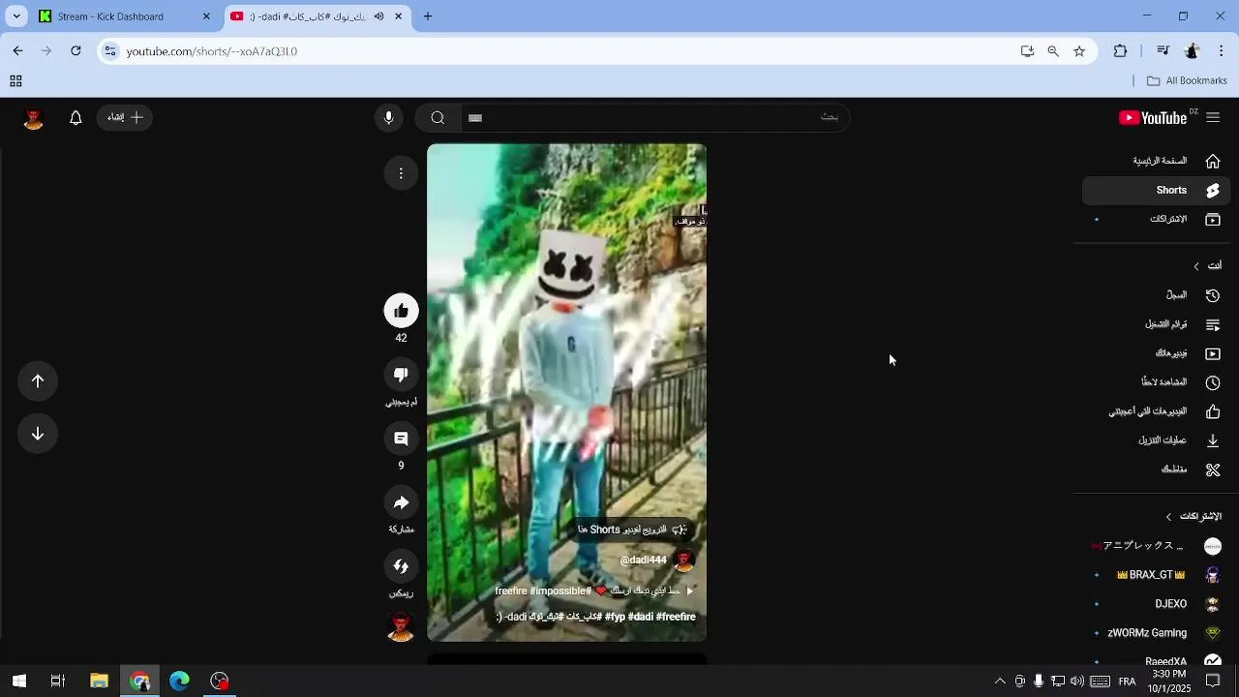This screenshot has height=697, width=1239.
Task: Toggle the YouTube hamburger guide menu
Action: click(1213, 118)
